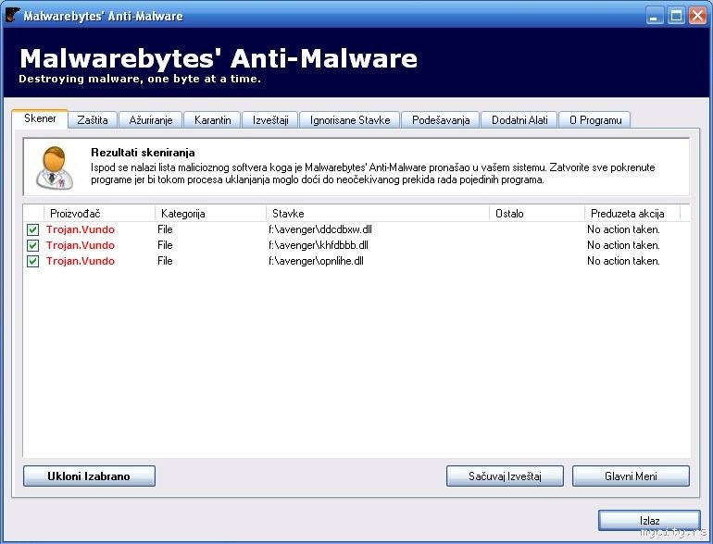This screenshot has height=544, width=713.
Task: Open the Ažuriranje tab
Action: [x=151, y=120]
